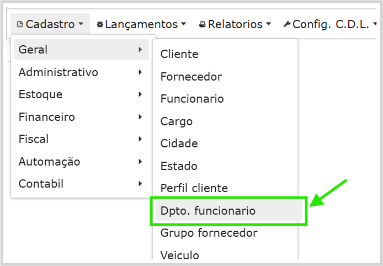Open the Cadastro dropdown caret

[x=81, y=24]
